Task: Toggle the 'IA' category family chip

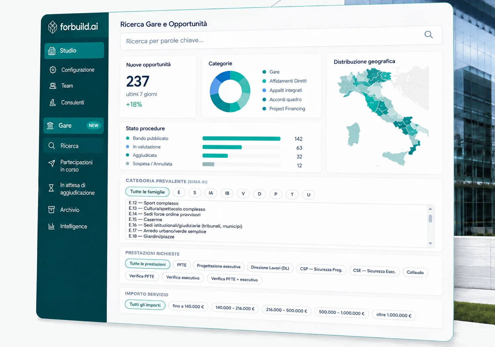Action: click(211, 193)
